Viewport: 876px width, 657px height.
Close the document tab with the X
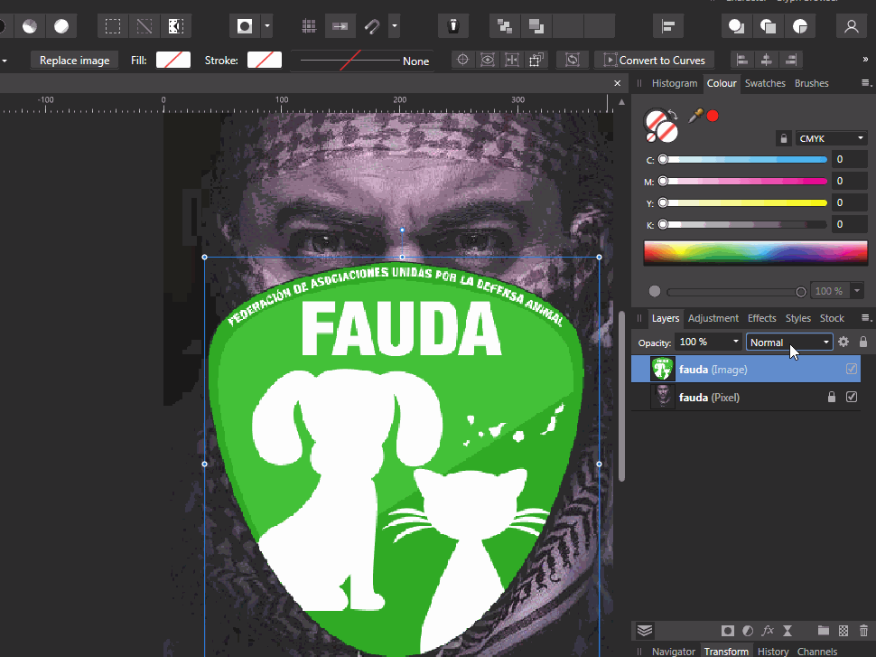pos(618,83)
